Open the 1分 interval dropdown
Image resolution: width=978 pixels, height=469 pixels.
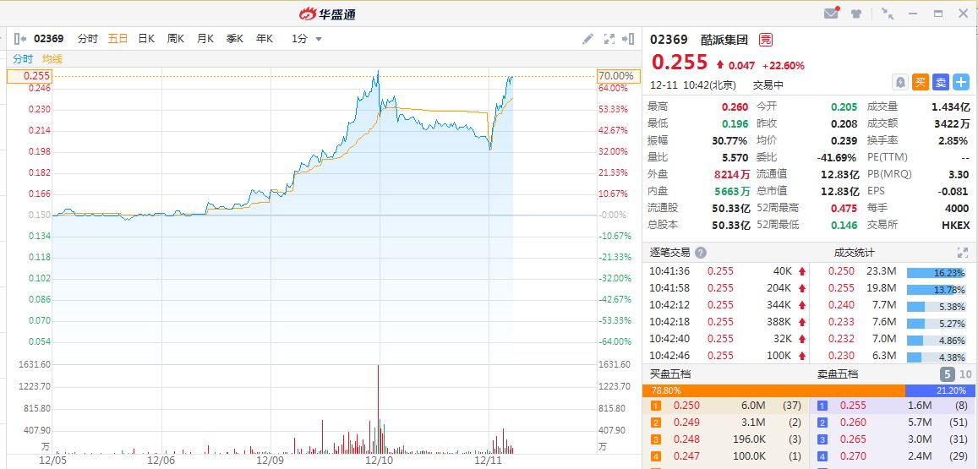[x=307, y=38]
